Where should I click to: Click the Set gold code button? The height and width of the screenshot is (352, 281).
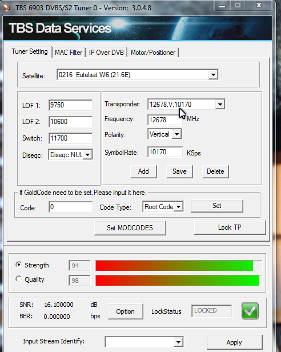(x=217, y=206)
